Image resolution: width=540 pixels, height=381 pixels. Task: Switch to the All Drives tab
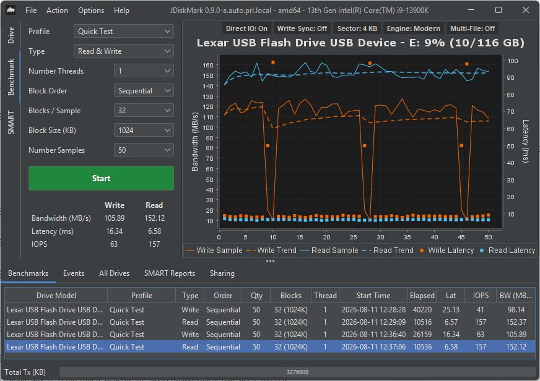point(115,273)
